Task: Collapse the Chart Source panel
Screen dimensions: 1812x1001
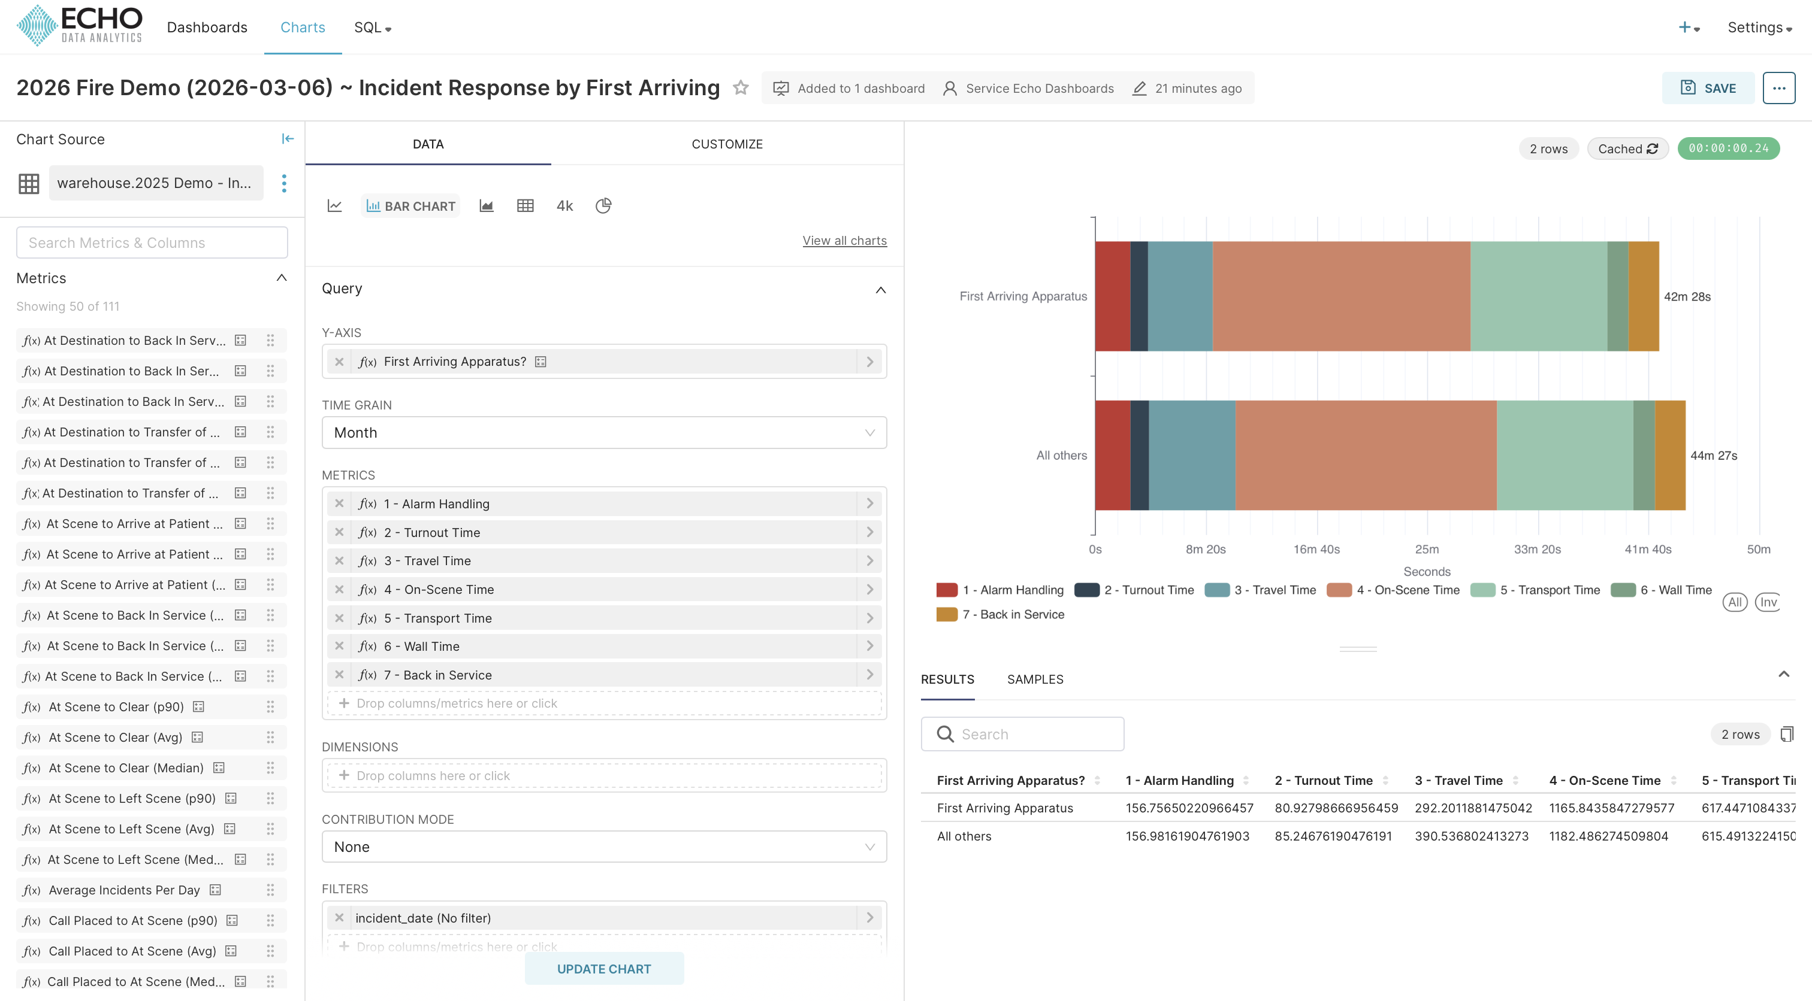Action: coord(288,139)
